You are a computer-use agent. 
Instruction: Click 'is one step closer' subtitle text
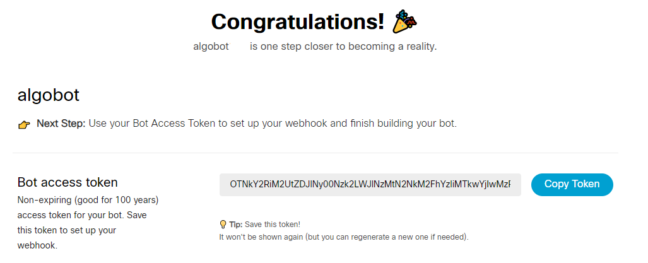point(343,47)
